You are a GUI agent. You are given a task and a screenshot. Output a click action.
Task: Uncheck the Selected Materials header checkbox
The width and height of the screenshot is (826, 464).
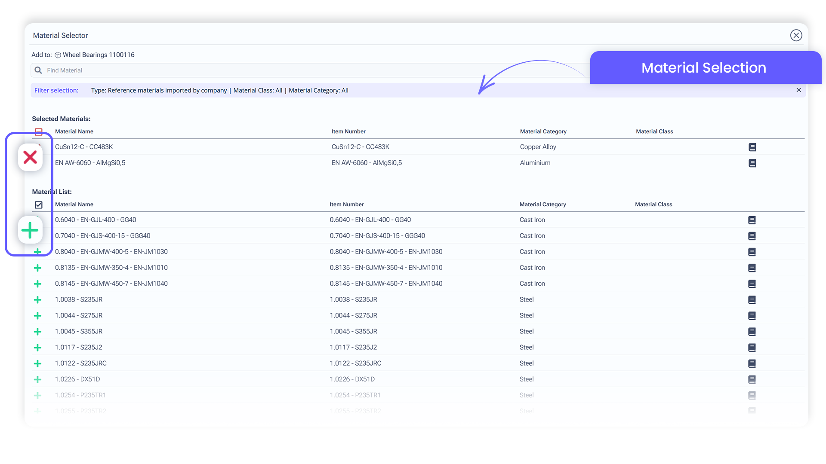(39, 131)
